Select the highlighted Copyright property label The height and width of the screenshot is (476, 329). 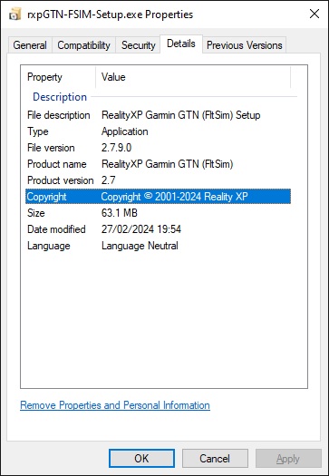tap(47, 197)
